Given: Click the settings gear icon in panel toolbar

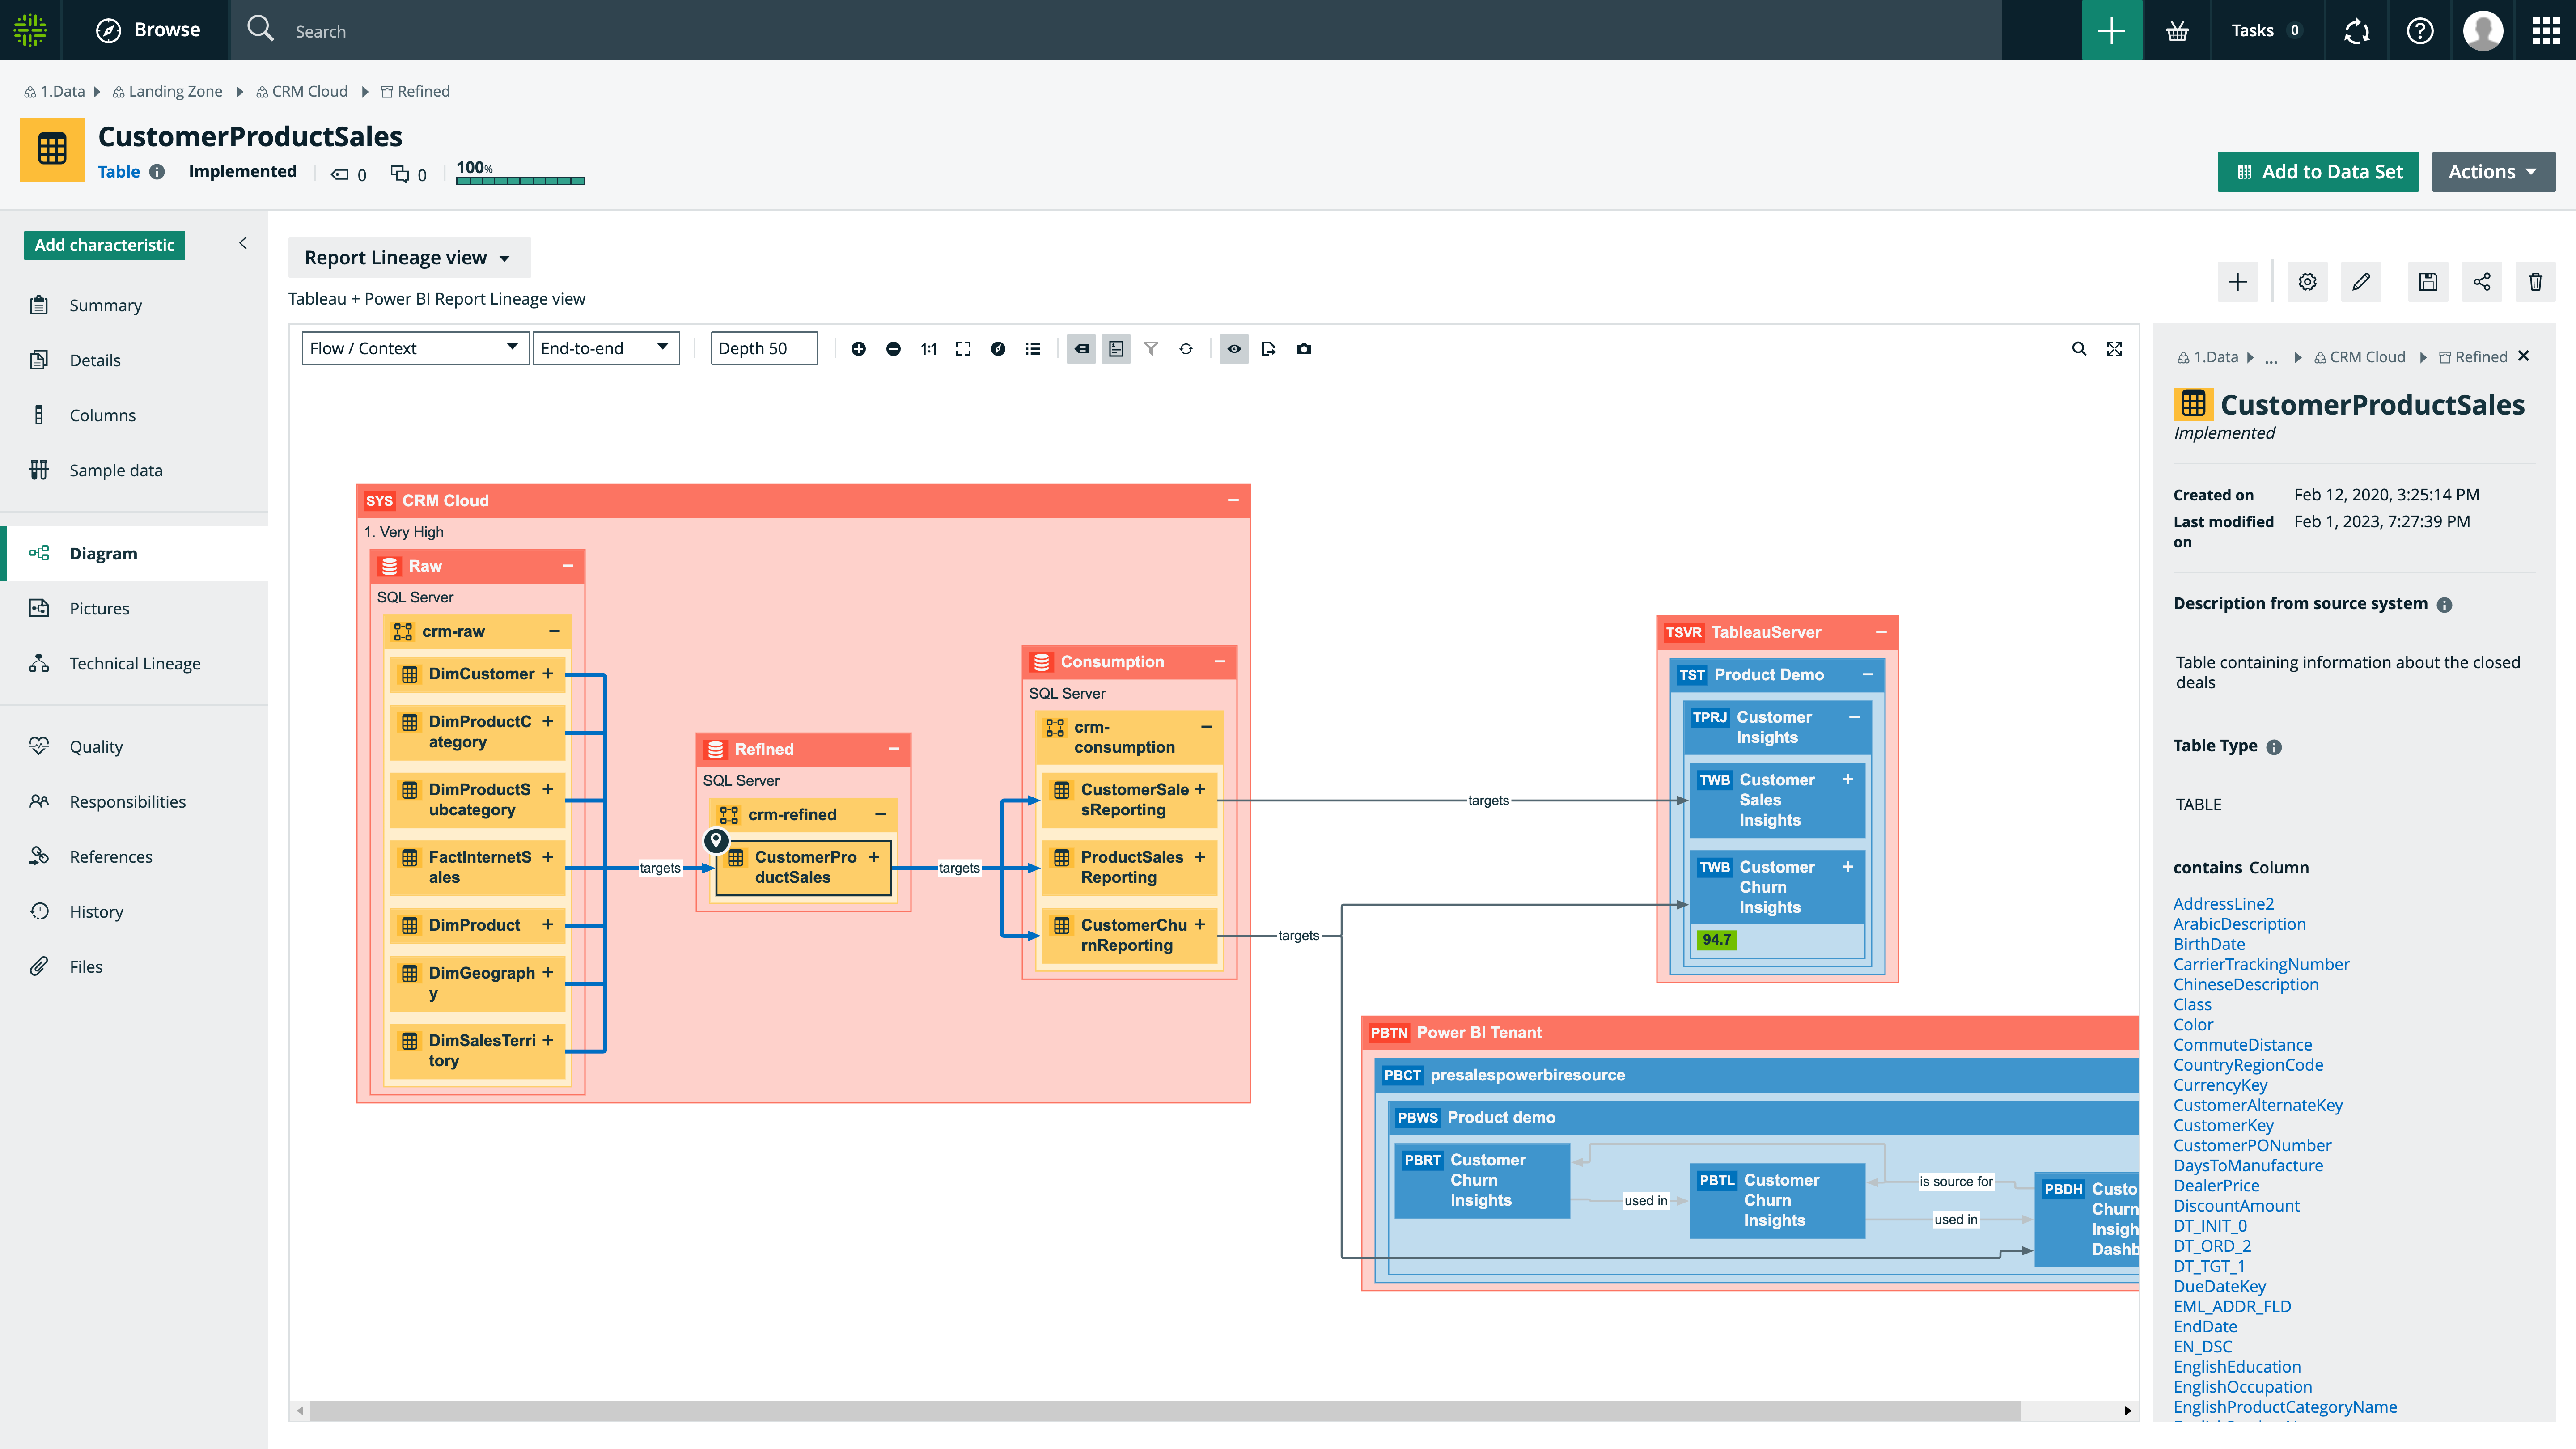Looking at the screenshot, I should [x=2307, y=281].
